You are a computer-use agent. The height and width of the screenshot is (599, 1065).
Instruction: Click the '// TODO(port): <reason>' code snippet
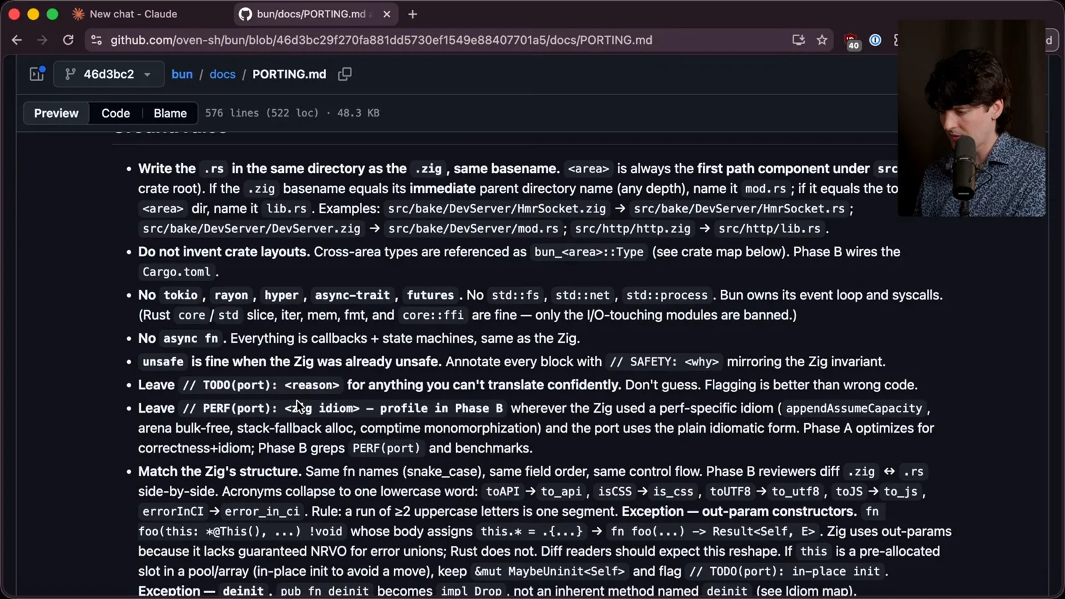click(x=261, y=385)
